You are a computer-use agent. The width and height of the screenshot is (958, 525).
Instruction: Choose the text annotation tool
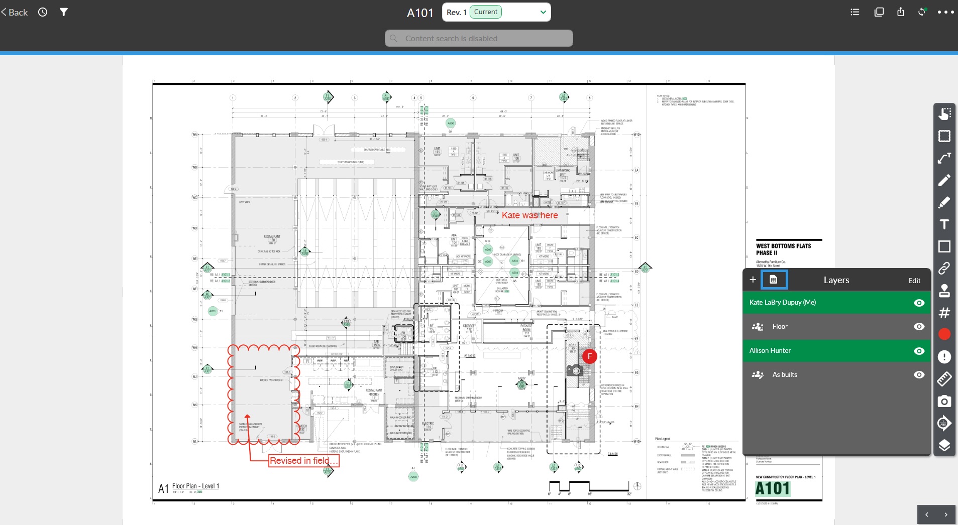[944, 224]
